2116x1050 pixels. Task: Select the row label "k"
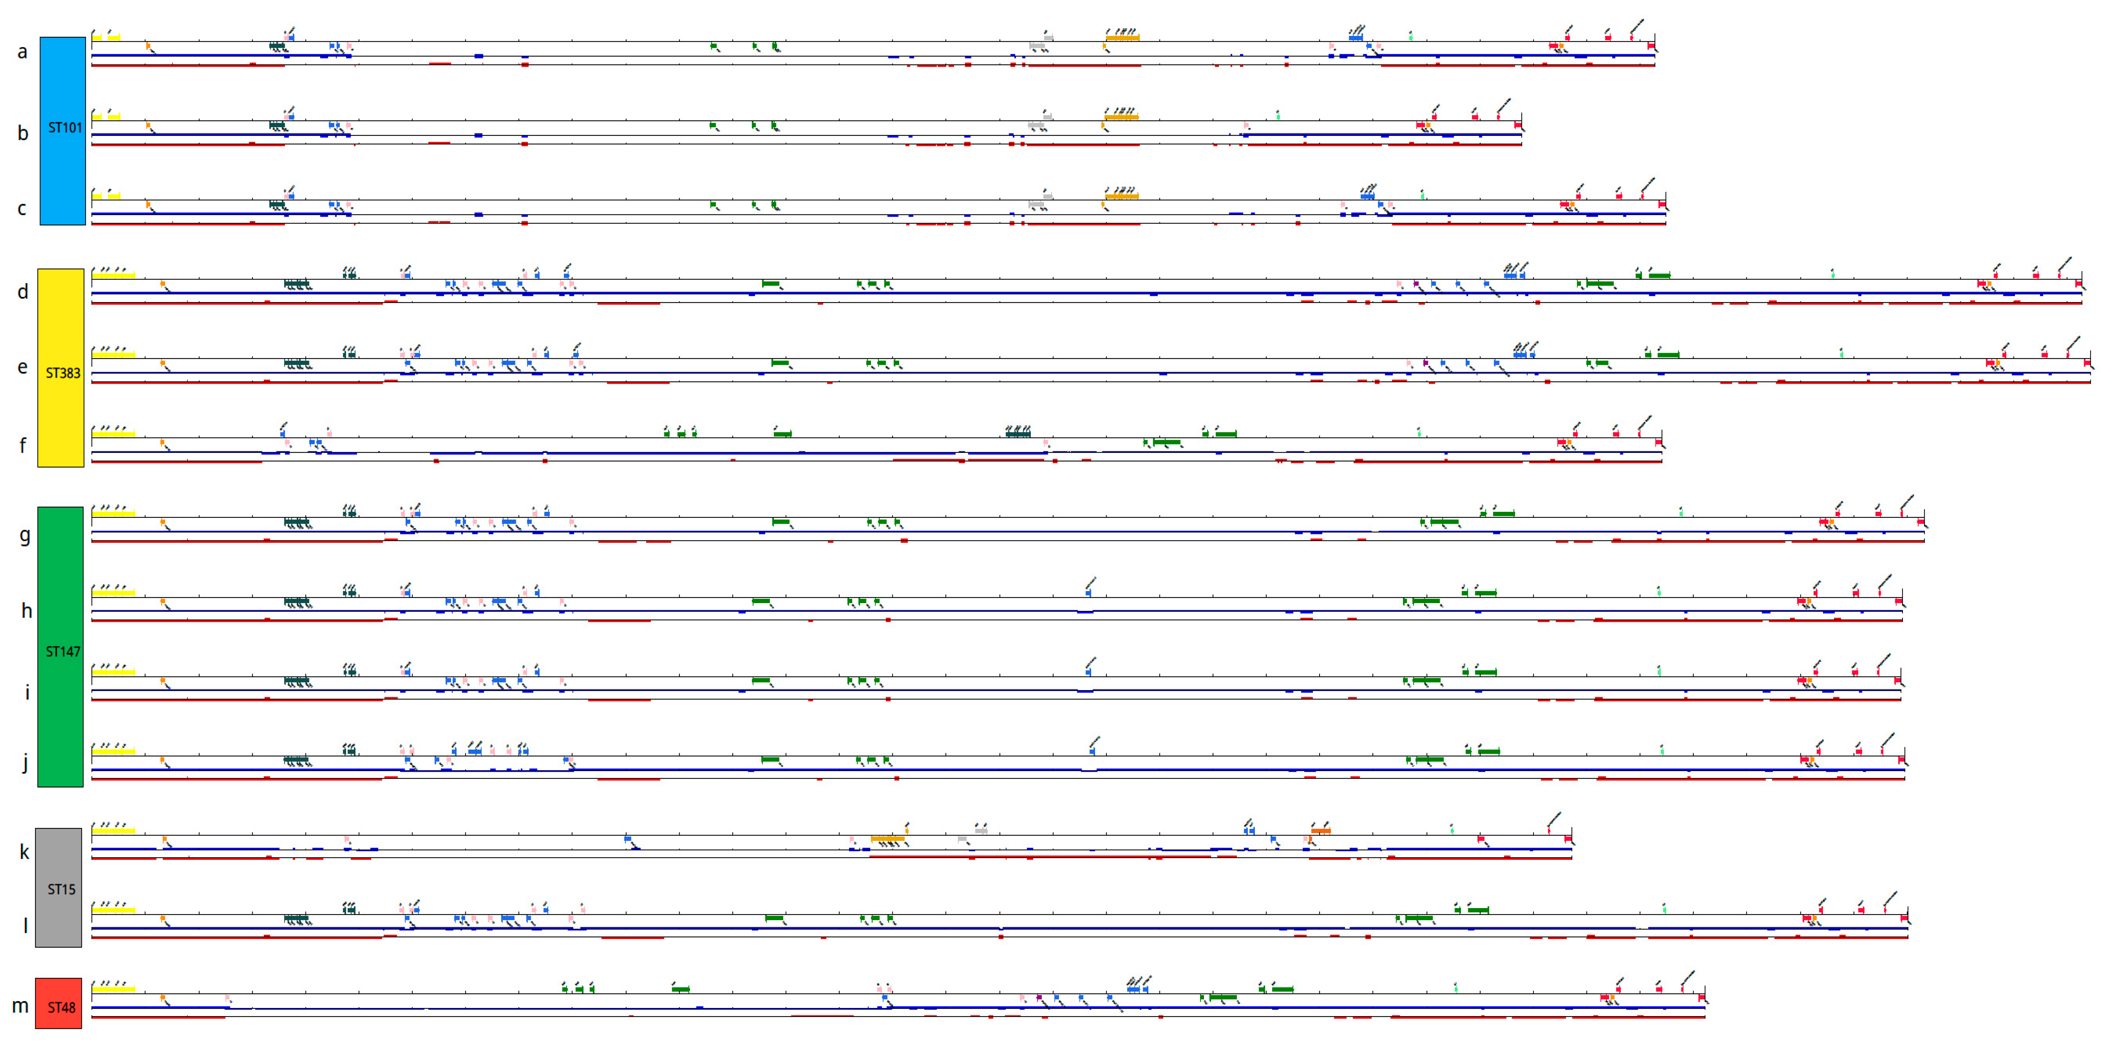click(25, 851)
